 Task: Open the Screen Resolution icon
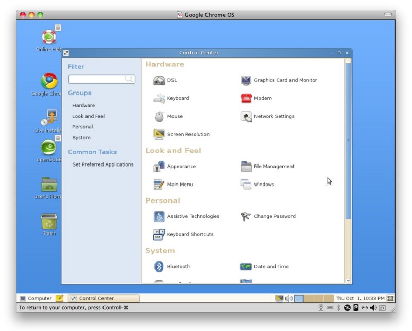pyautogui.click(x=159, y=134)
